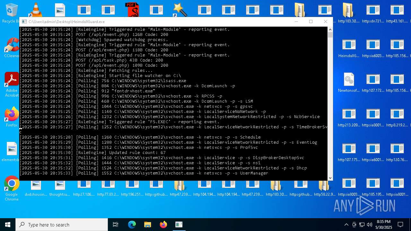Screen dimensions: 411x231
Task: Open Google Chrome desktop shortcut
Action: coord(12,189)
